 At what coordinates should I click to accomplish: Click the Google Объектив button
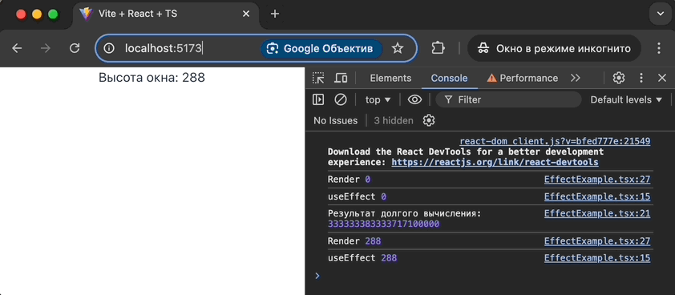[x=321, y=48]
